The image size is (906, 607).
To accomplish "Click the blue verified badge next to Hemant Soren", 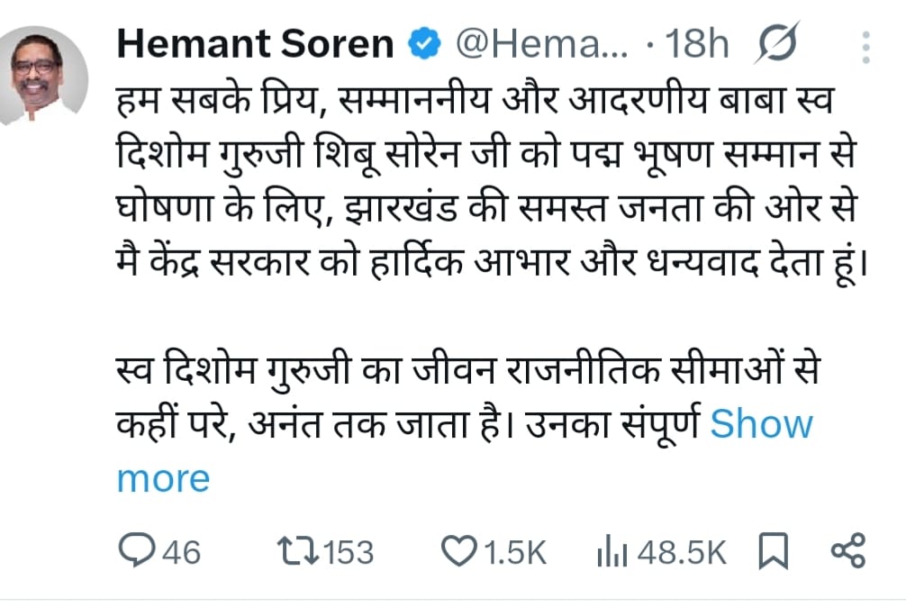I will pyautogui.click(x=421, y=41).
